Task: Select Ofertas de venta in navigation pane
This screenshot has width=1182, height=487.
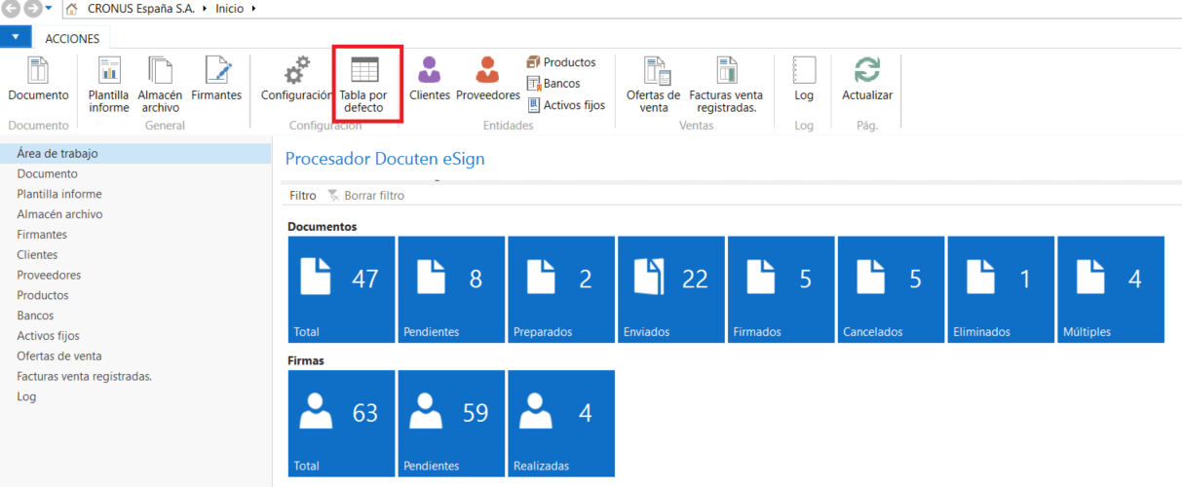Action: coord(135,356)
